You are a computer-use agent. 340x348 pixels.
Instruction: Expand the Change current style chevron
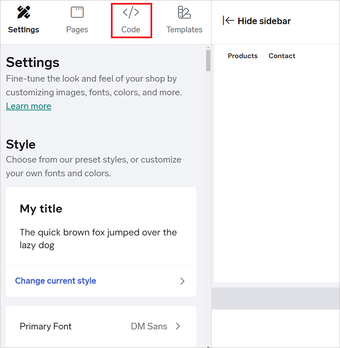(183, 281)
